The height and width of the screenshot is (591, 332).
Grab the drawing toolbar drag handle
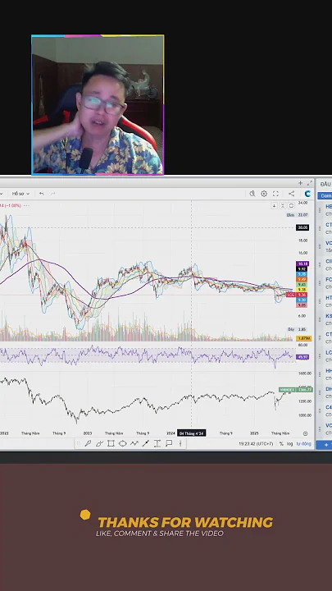click(79, 443)
